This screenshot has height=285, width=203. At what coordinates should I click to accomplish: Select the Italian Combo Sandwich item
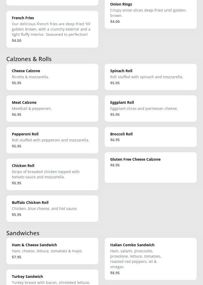(x=151, y=259)
